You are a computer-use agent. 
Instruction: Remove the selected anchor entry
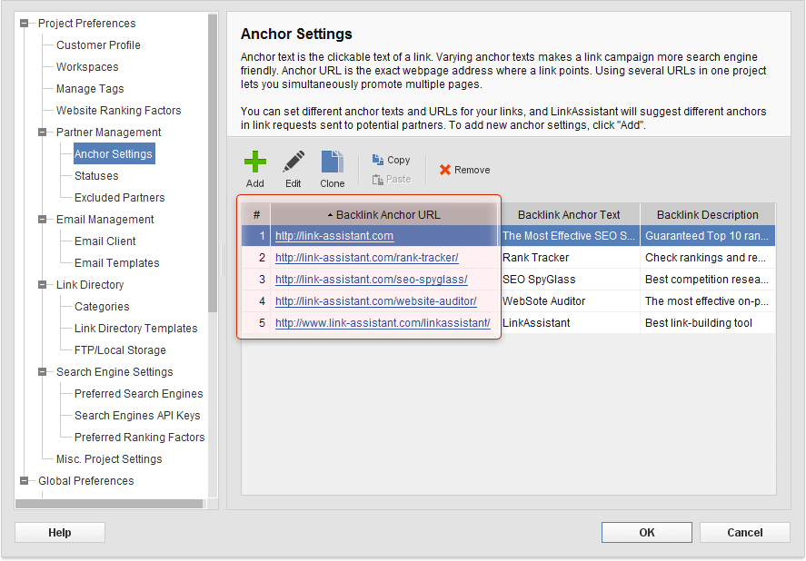point(463,169)
